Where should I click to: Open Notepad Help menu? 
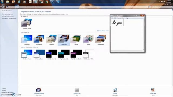[x=127, y=18]
